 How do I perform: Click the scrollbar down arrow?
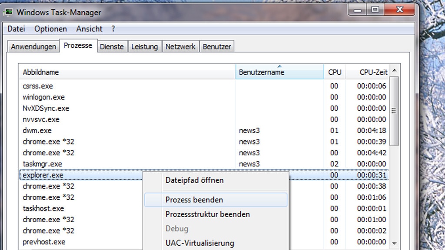coord(394,243)
